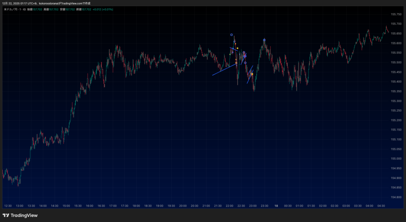Image resolution: width=406 pixels, height=222 pixels.
Task: Select the topmost hollow blue circle marker
Action: click(232, 35)
